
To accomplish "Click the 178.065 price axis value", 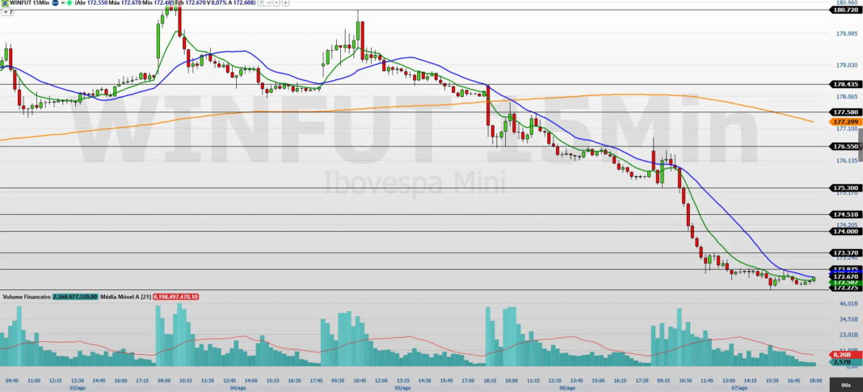I will coord(847,96).
